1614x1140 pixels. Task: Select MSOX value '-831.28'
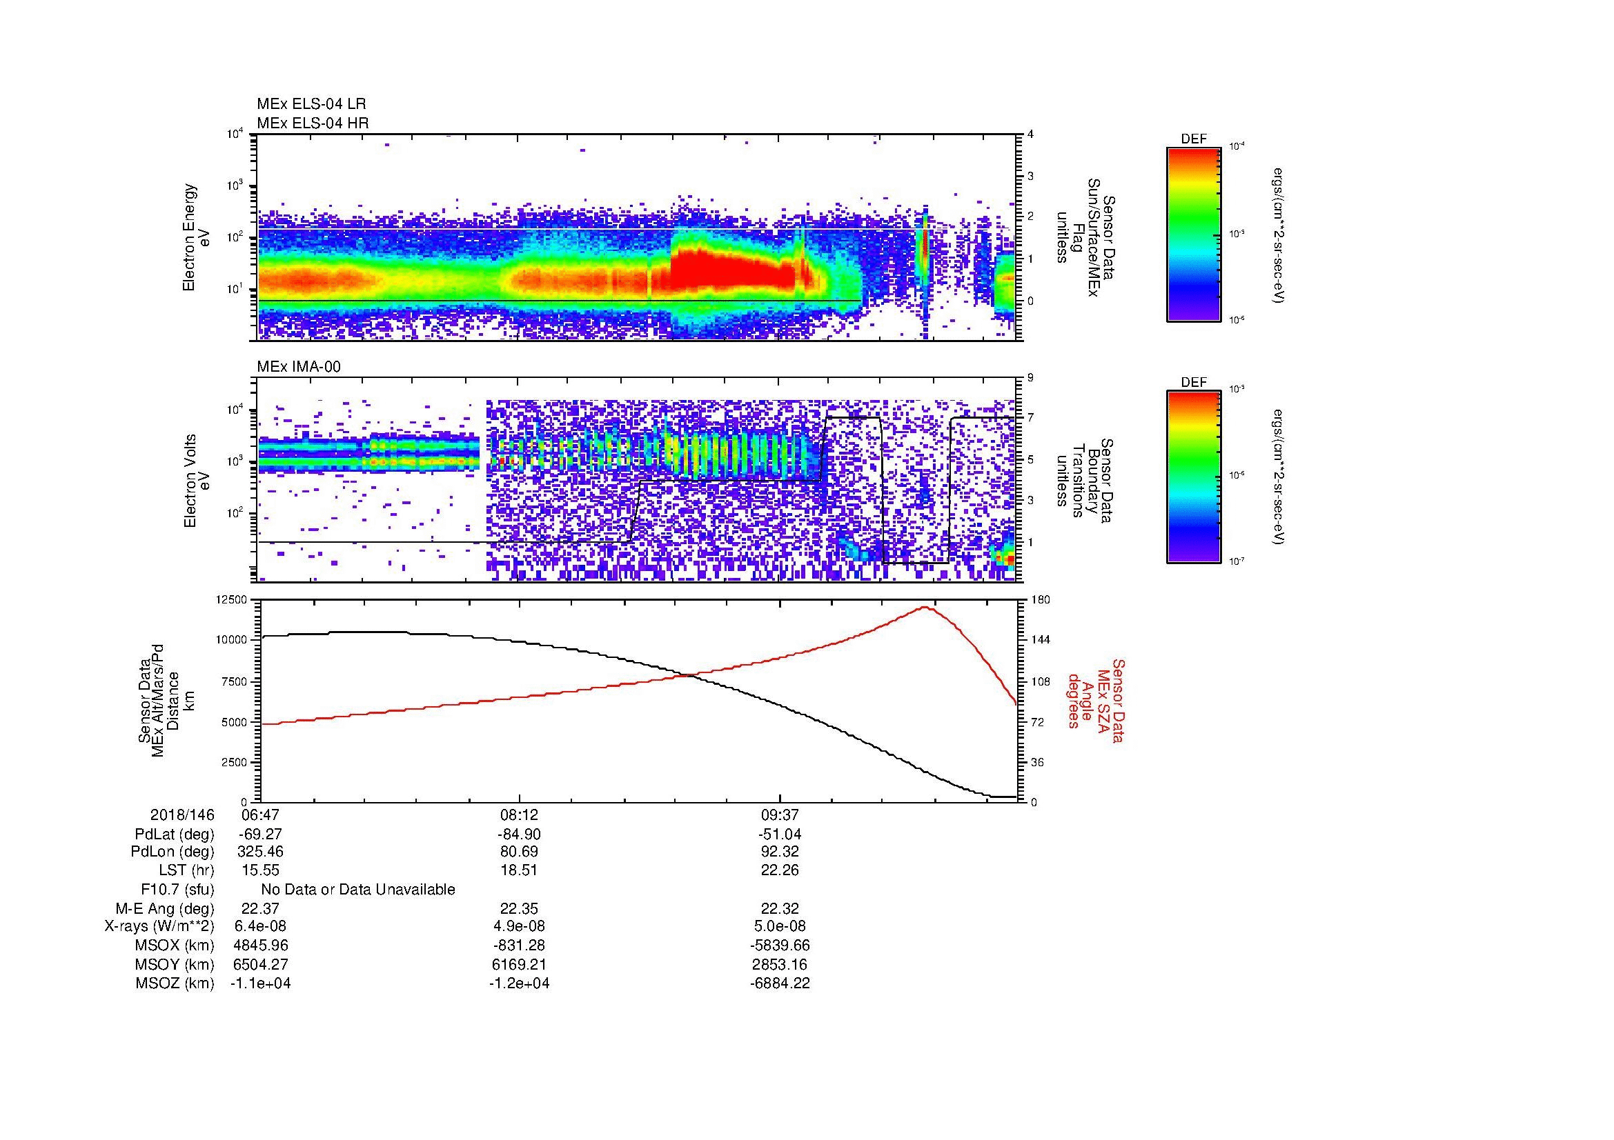(520, 946)
